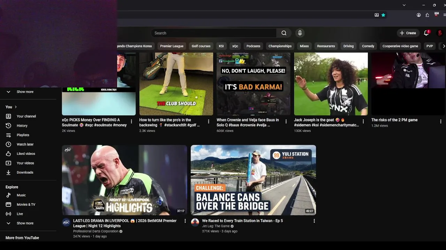Select the Podcasts chip
The width and height of the screenshot is (446, 250).
253,46
